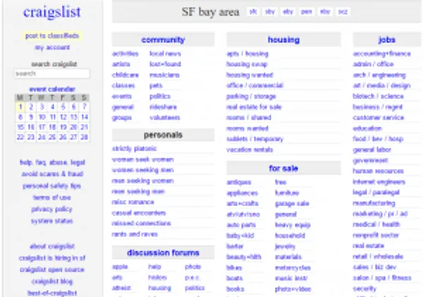The width and height of the screenshot is (423, 297).
Task: Switch to eby subarea tab
Action: click(x=288, y=11)
